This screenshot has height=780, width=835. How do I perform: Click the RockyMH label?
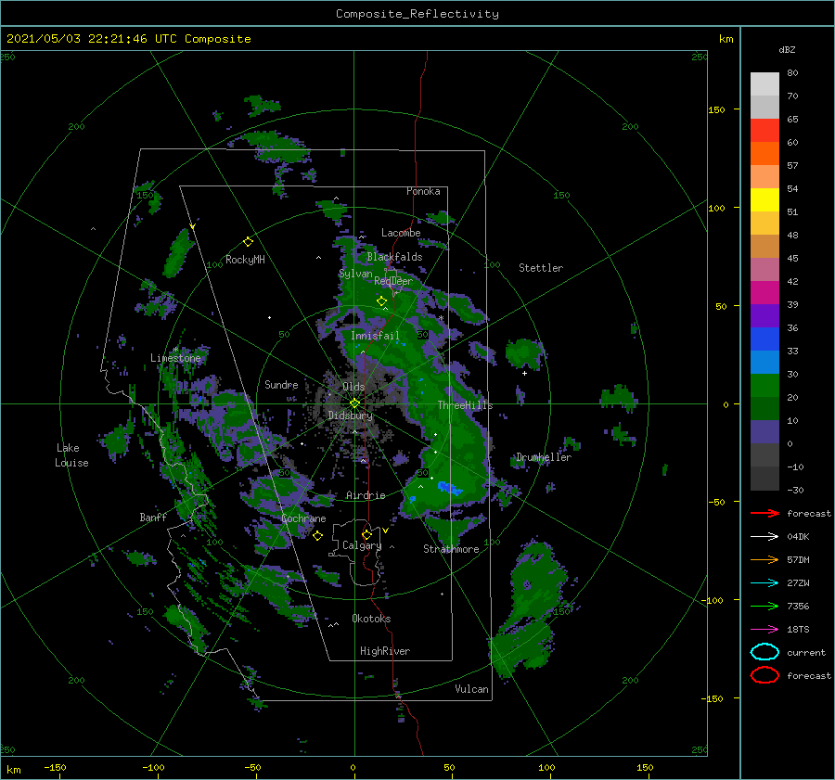tap(245, 260)
